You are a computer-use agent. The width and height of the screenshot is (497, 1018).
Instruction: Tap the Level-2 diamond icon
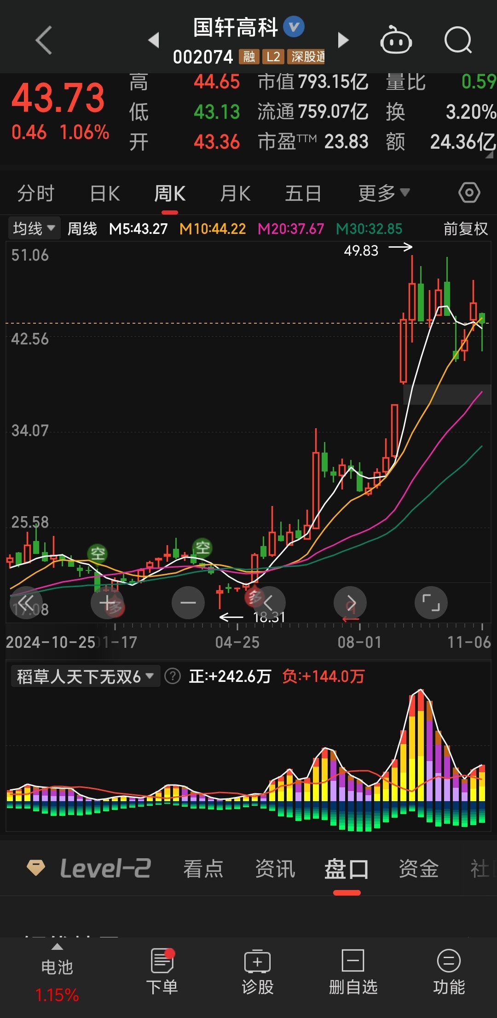click(x=36, y=868)
